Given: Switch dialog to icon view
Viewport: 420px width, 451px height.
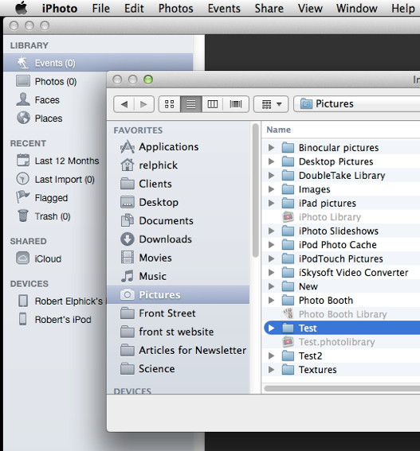Looking at the screenshot, I should pos(170,104).
